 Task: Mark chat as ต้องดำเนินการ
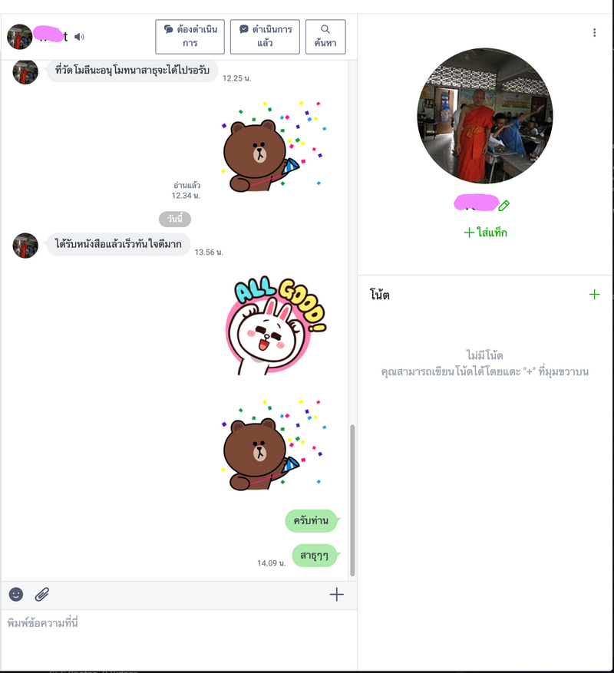click(190, 37)
